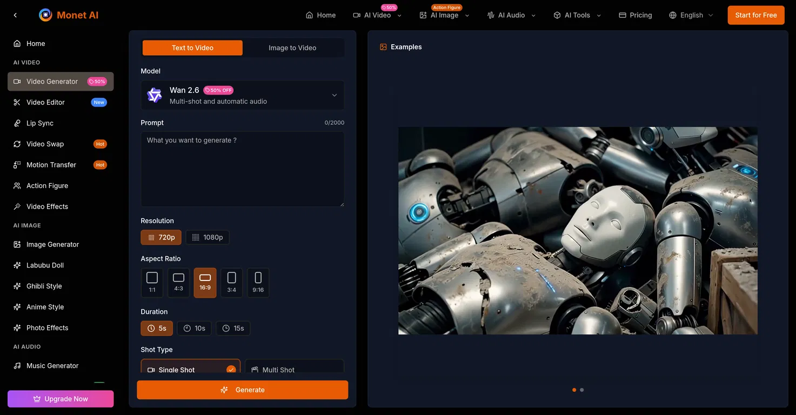Click the Start for Free button
Screen dimensions: 796x415
tap(755, 15)
